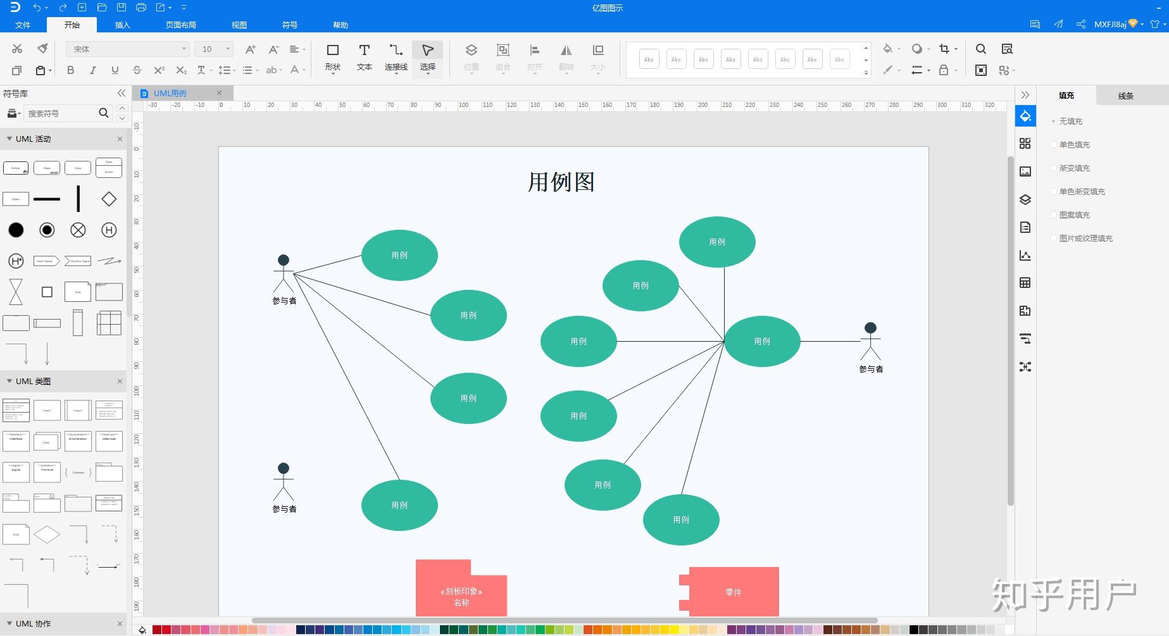The width and height of the screenshot is (1169, 636).
Task: Collapse the symbol library panel
Action: 122,93
